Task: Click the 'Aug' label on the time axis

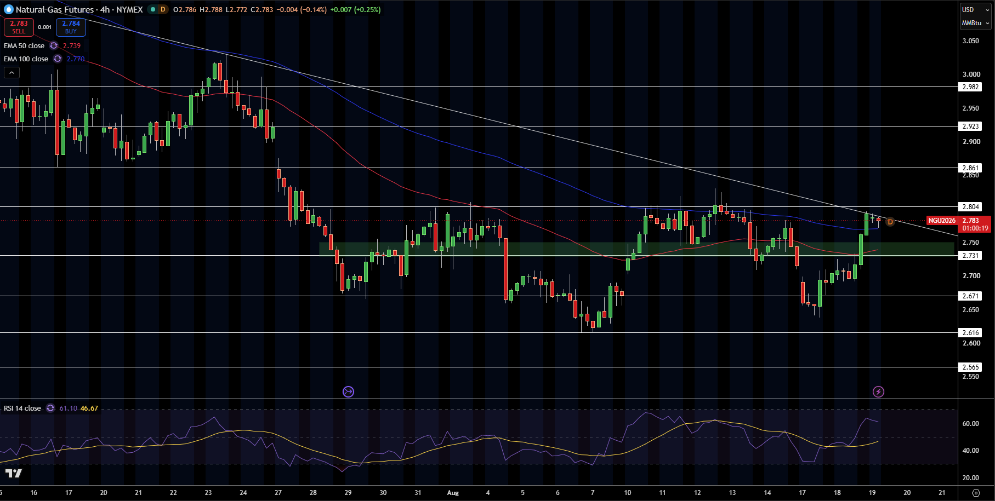Action: coord(453,493)
